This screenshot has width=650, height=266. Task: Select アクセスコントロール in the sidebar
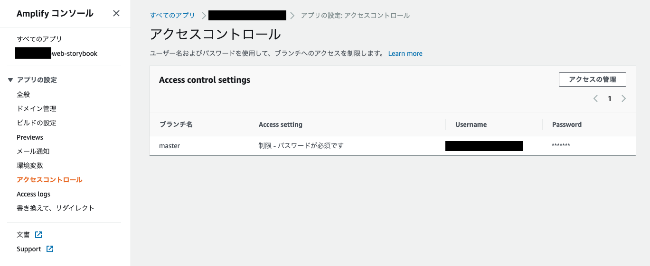[49, 180]
